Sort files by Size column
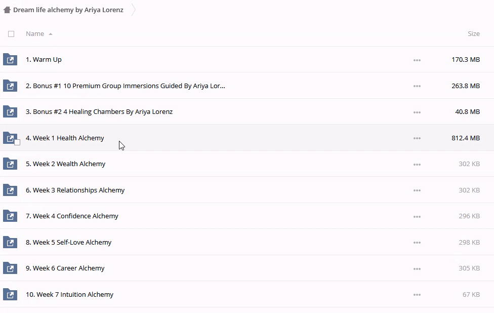 click(473, 34)
